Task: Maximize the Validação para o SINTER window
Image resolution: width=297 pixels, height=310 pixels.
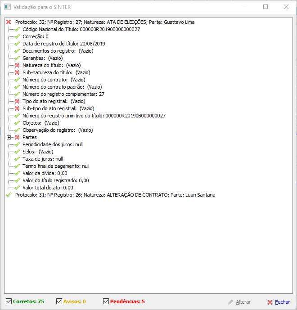Action: 265,7
